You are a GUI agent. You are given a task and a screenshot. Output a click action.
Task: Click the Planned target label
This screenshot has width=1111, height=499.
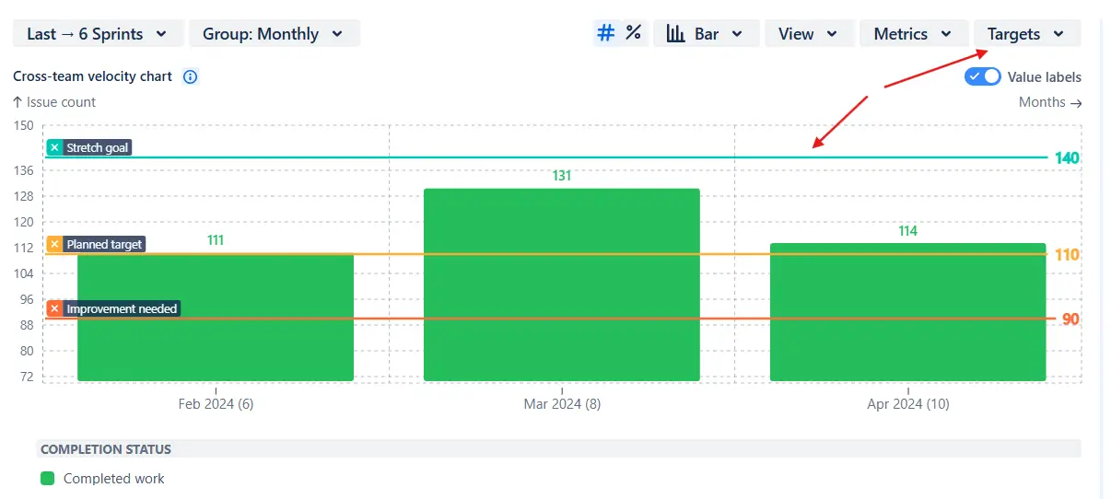pyautogui.click(x=104, y=244)
